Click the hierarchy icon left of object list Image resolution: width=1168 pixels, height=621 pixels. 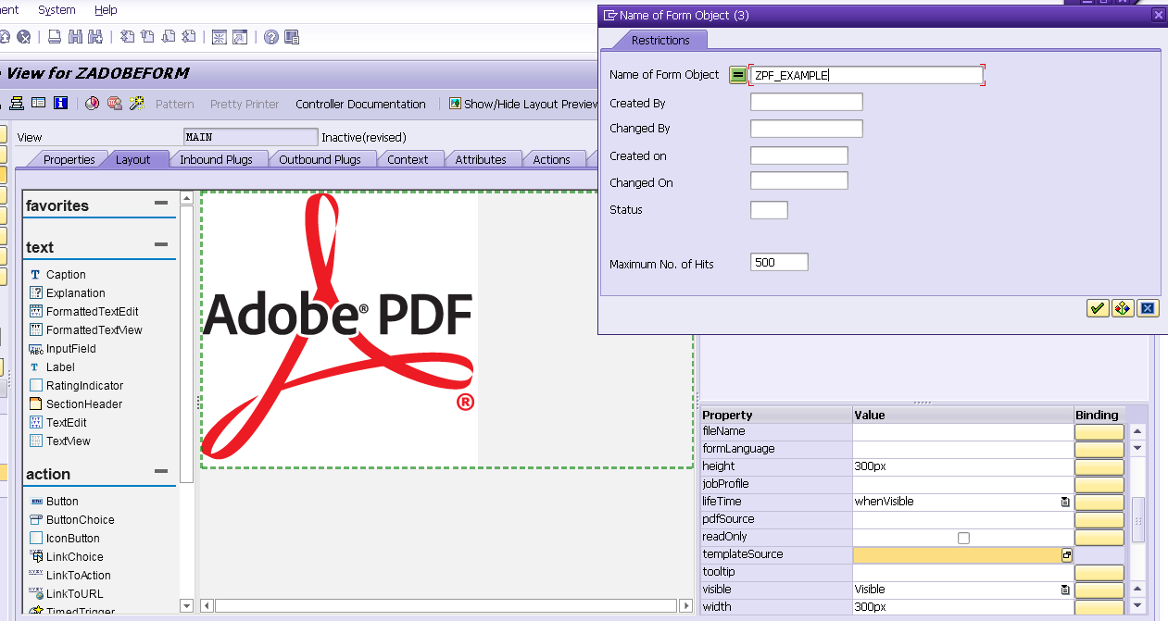pos(17,104)
